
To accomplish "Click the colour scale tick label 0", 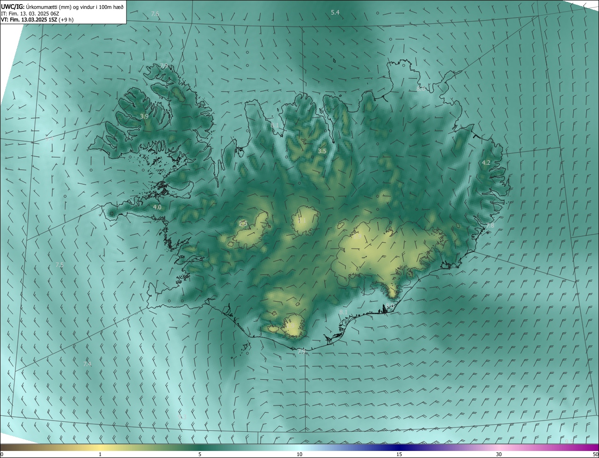I will [2, 454].
